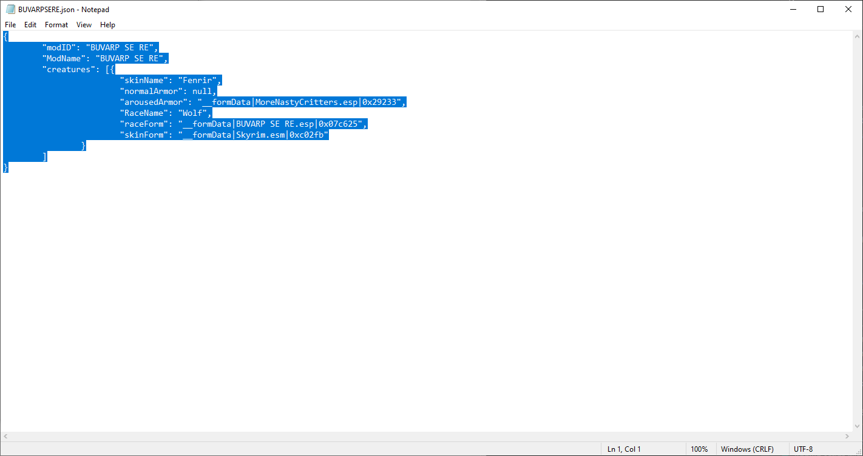The image size is (863, 456).
Task: Click the vertical scrollbar up arrow
Action: (x=858, y=36)
